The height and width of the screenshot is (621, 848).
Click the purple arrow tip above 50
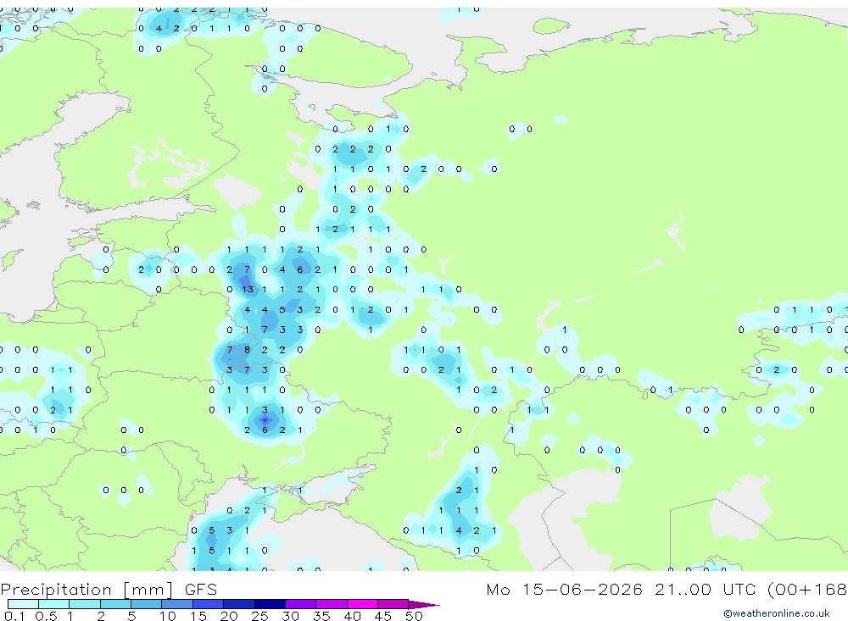[x=424, y=605]
